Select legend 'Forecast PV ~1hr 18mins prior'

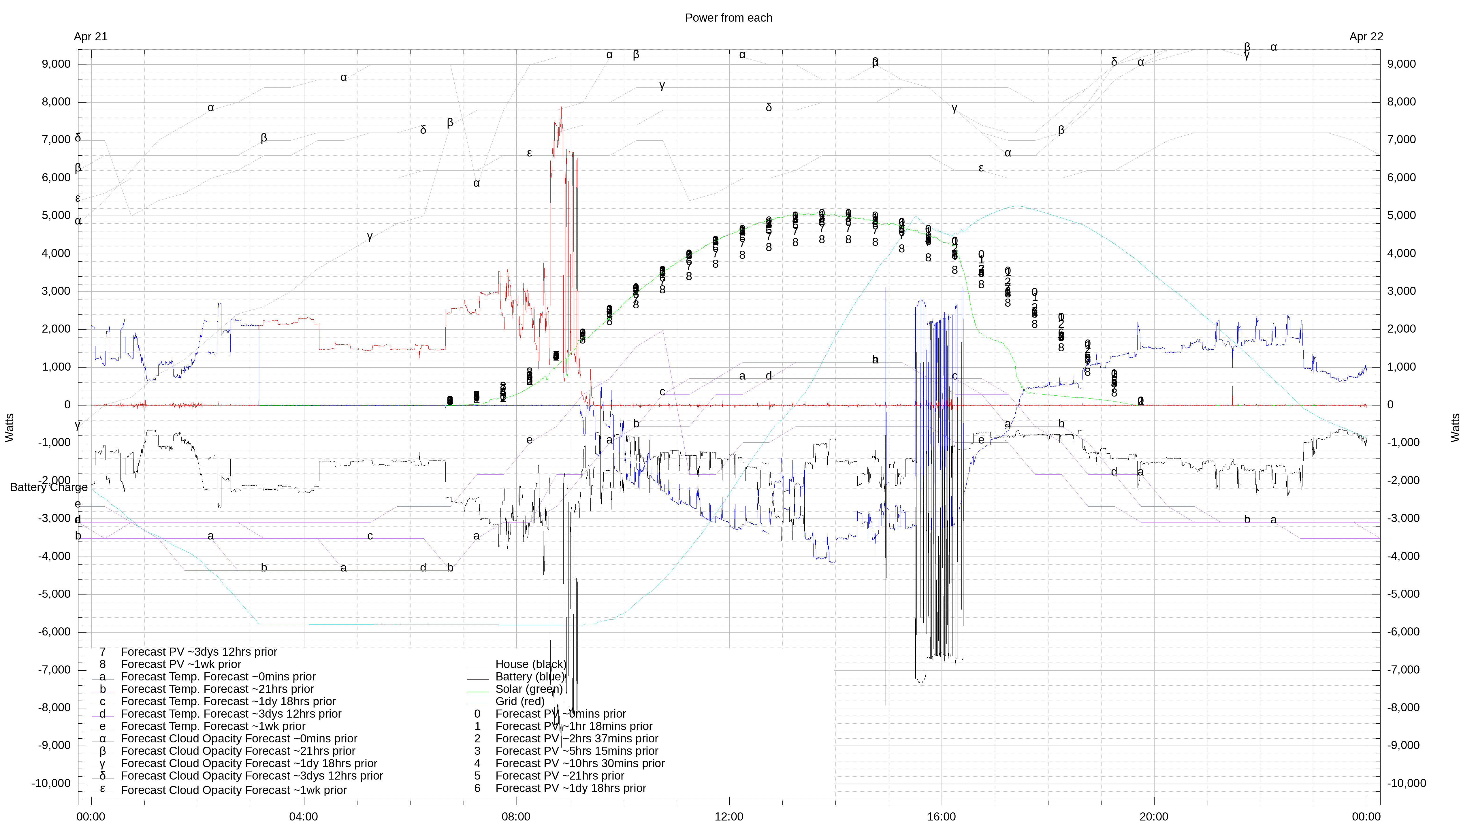tap(574, 727)
